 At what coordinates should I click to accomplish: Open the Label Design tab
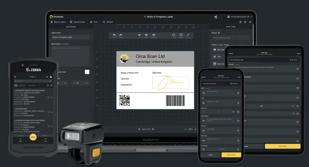tap(71, 27)
